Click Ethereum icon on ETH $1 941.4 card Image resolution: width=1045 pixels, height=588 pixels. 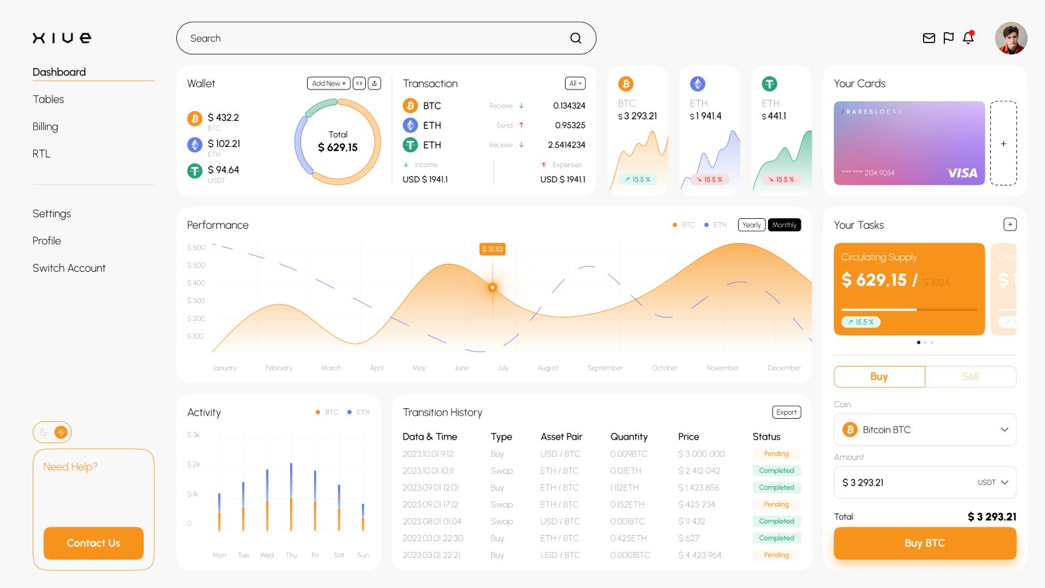pyautogui.click(x=698, y=84)
